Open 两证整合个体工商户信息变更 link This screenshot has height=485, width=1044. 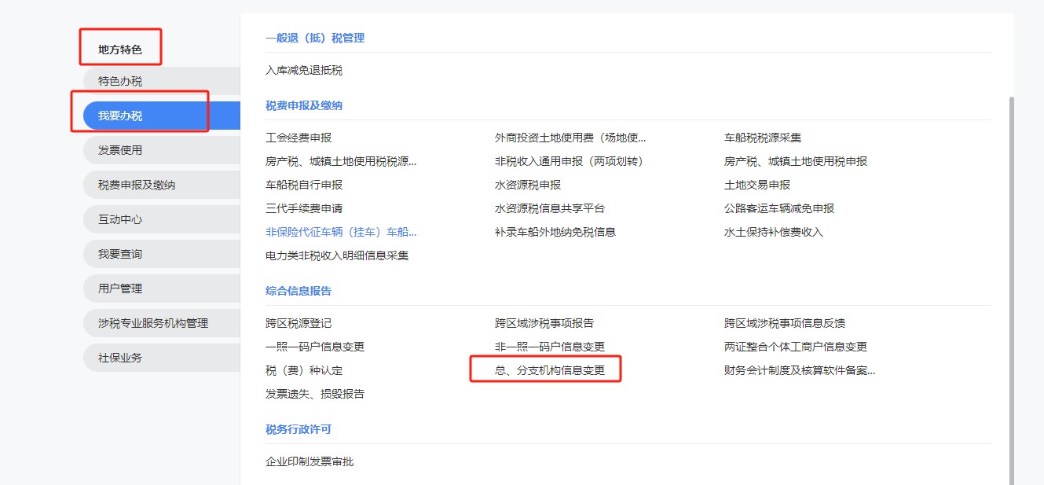[796, 347]
